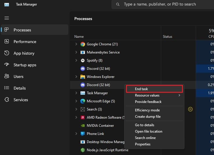Click the process search box
Screen dimensions: 214x155
[163, 4]
